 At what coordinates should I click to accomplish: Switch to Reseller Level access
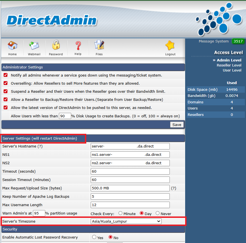[229, 65]
